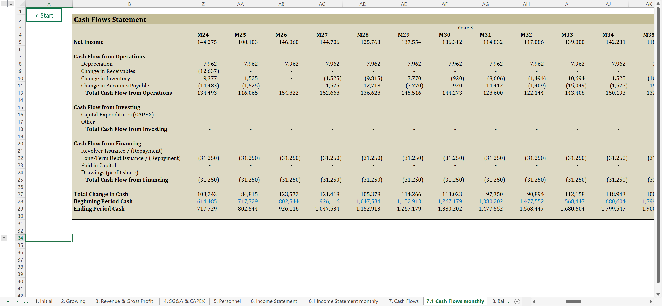Expand grouped rows with plus button
The image size is (662, 306).
tap(4, 238)
